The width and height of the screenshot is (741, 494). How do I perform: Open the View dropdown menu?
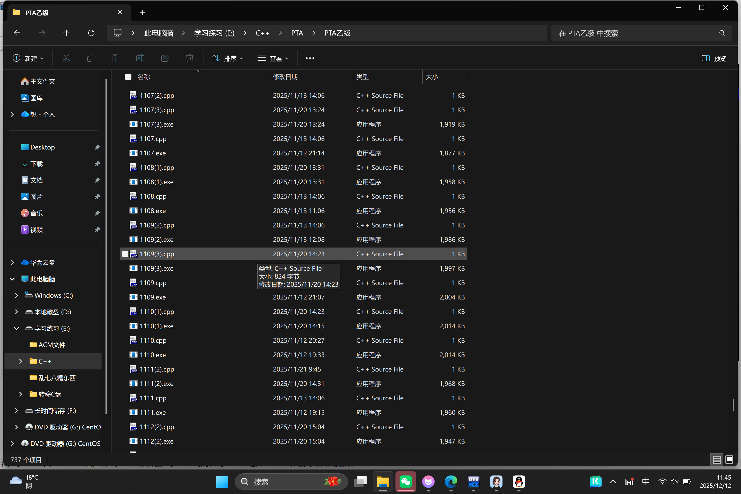(x=273, y=58)
